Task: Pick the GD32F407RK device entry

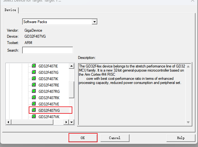Action: click(49, 98)
